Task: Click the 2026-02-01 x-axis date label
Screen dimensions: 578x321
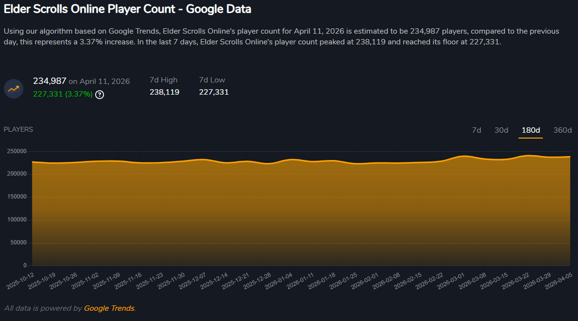Action: click(365, 281)
